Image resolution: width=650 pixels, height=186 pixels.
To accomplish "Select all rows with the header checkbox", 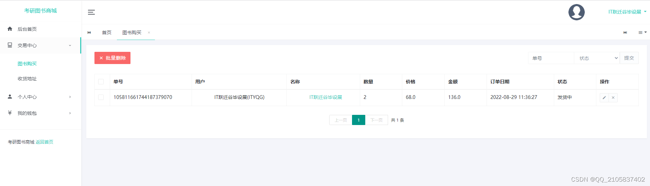I will [101, 82].
